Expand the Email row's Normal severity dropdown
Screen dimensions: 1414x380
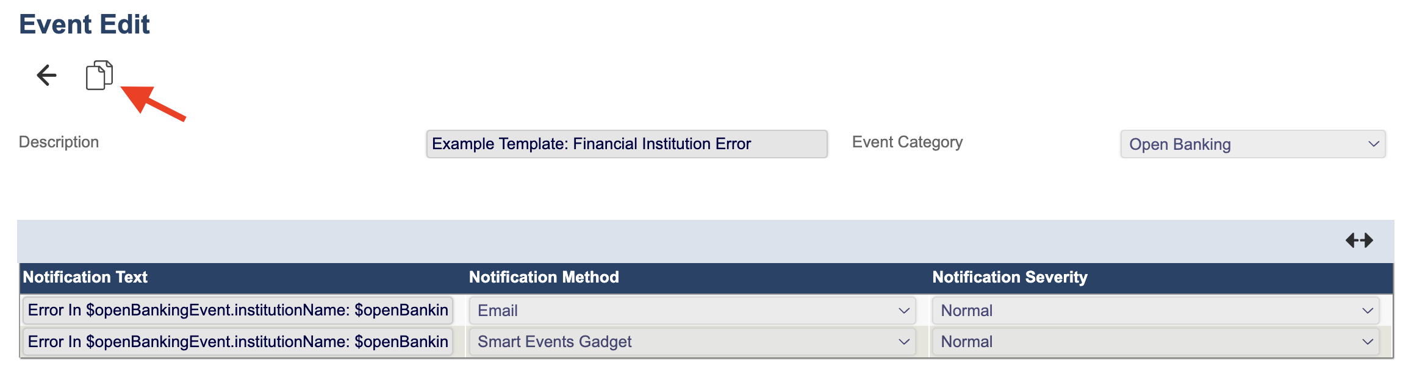(1155, 311)
